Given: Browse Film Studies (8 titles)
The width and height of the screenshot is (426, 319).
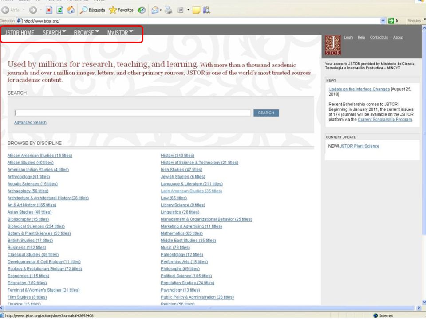Looking at the screenshot, I should click(x=27, y=297).
